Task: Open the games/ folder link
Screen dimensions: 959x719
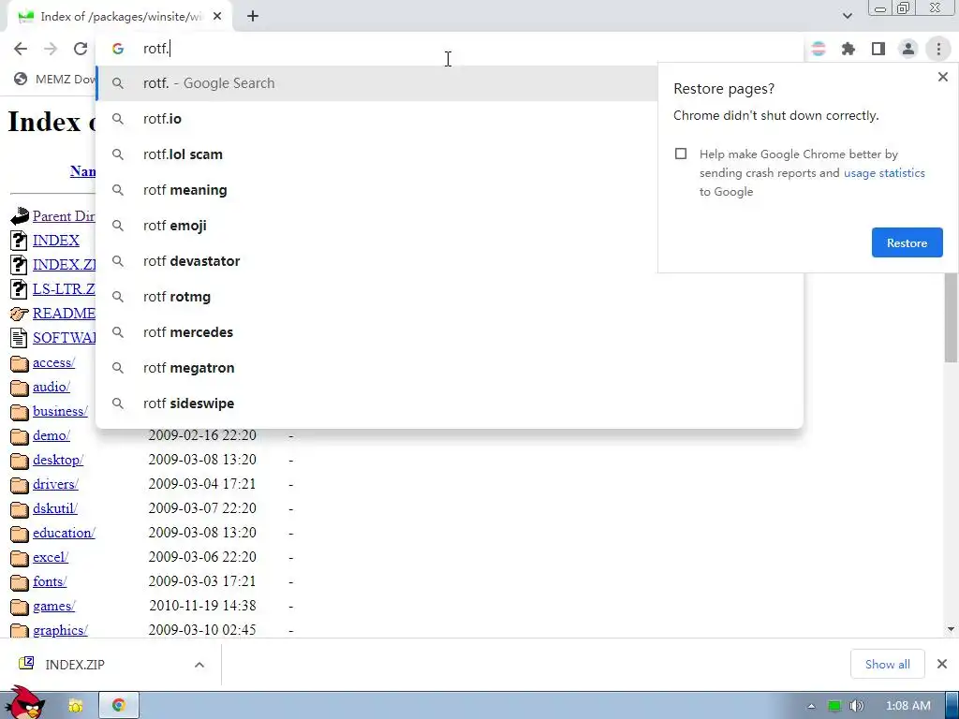Action: (53, 606)
